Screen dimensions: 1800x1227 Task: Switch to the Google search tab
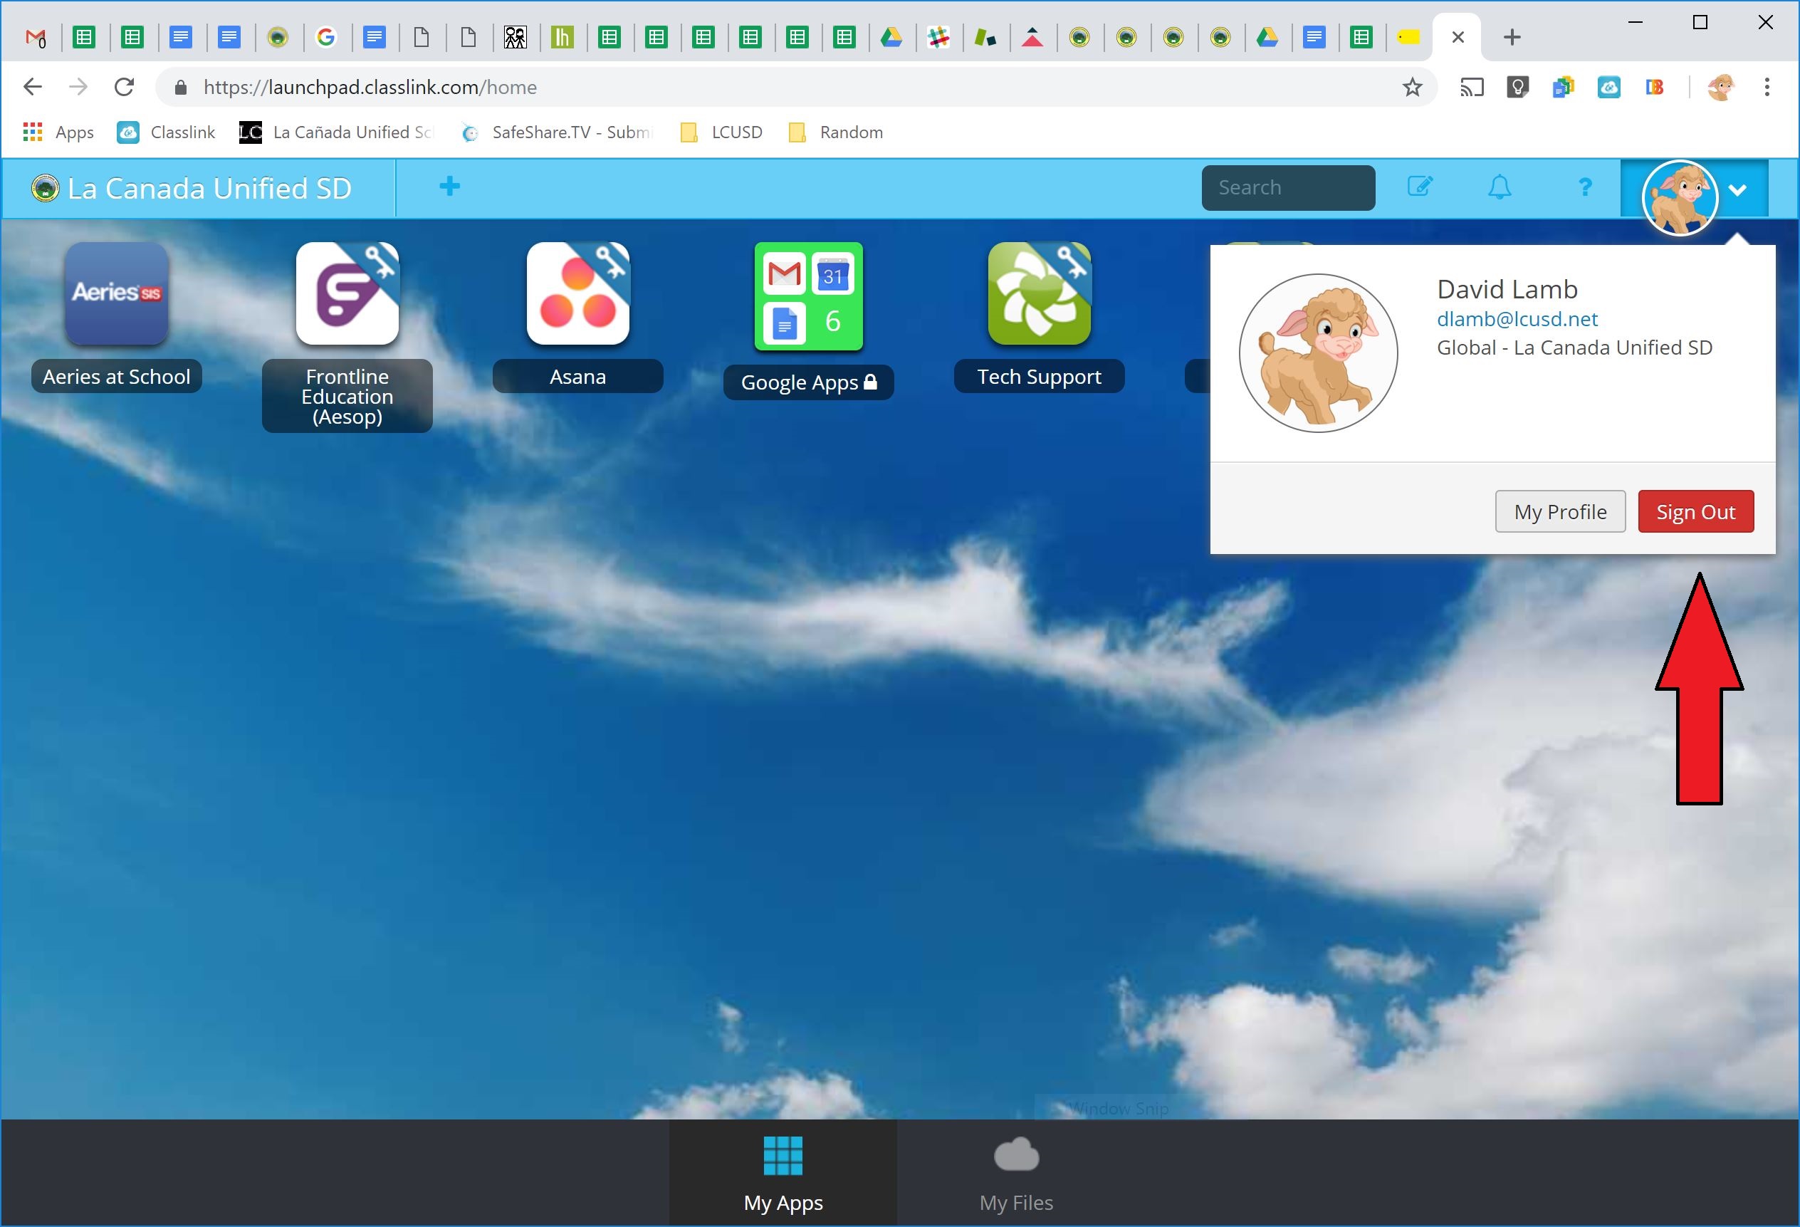[x=326, y=36]
